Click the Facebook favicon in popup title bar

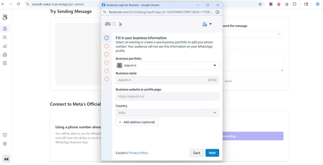tap(104, 5)
